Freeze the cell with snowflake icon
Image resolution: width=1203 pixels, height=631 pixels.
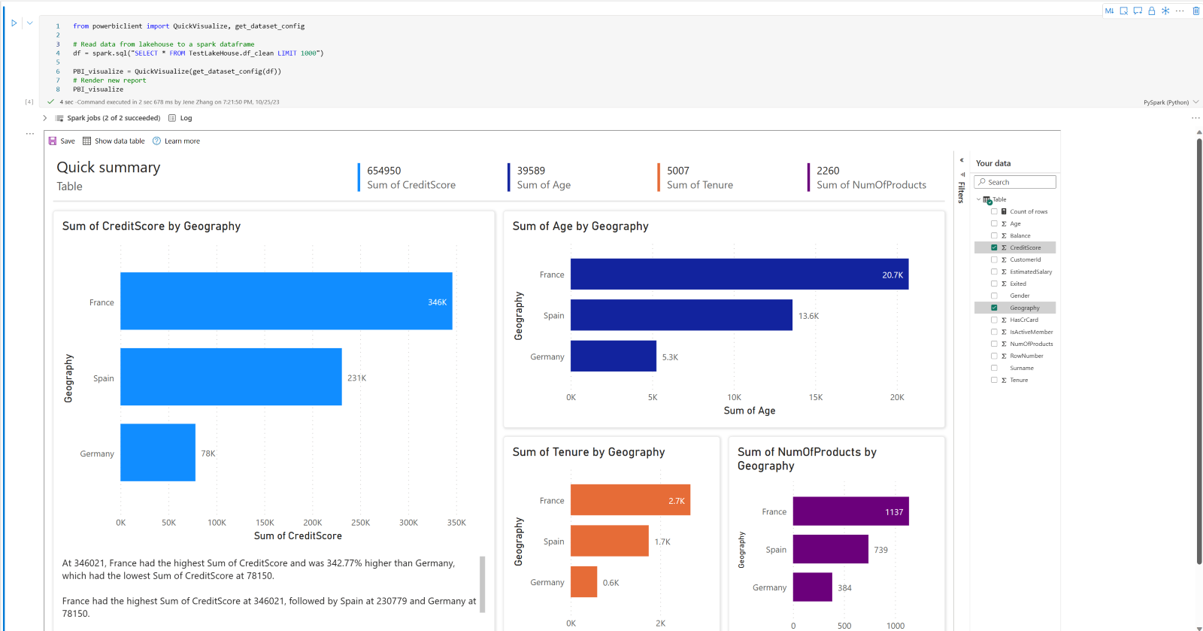pyautogui.click(x=1165, y=11)
